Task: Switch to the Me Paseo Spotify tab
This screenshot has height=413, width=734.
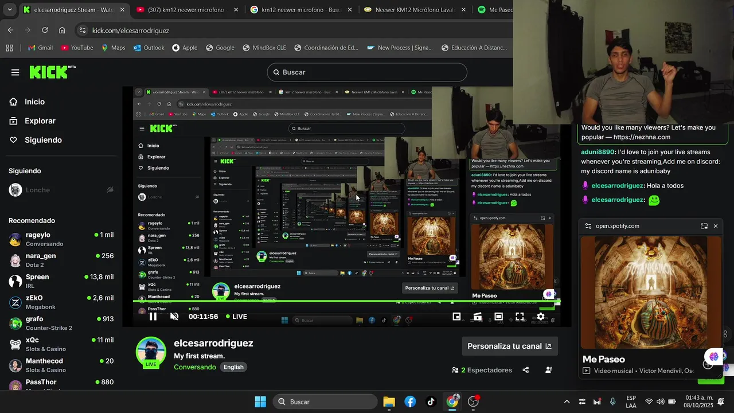Action: click(493, 10)
